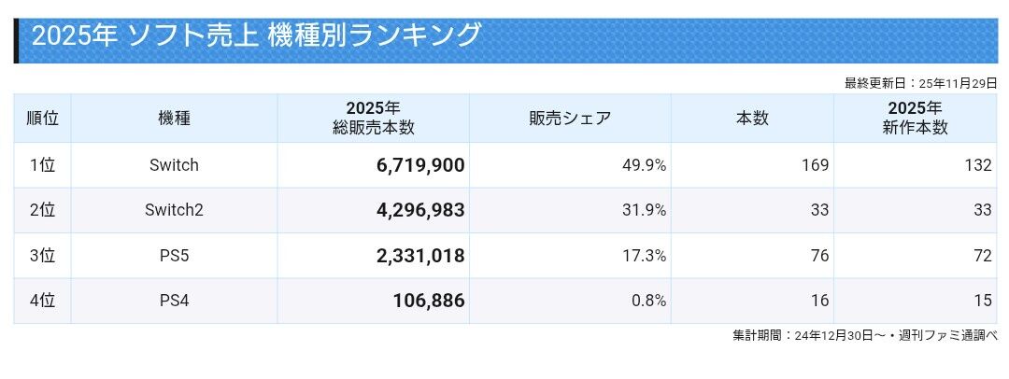Click the 最終更新日 date text
Screen dimensions: 1009x379
(920, 83)
